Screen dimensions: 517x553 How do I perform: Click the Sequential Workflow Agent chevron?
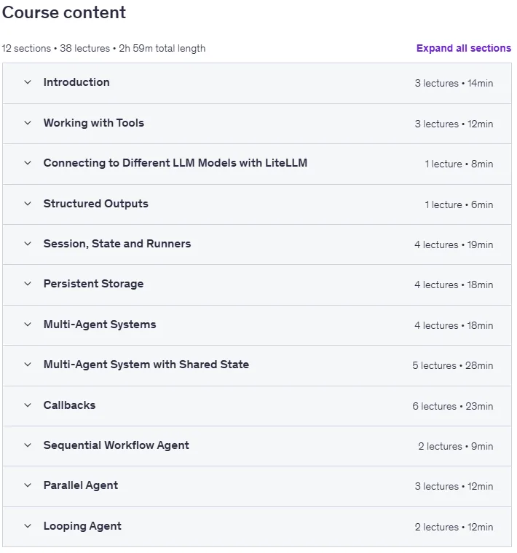pyautogui.click(x=28, y=445)
